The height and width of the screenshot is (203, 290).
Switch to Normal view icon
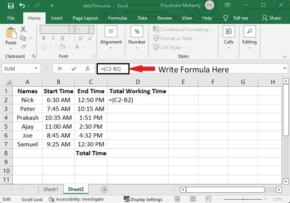pos(177,199)
